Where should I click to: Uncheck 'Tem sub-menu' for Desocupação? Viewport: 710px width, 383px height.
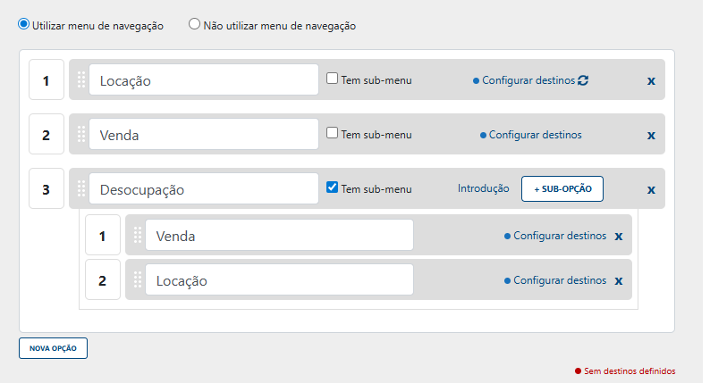click(x=332, y=187)
